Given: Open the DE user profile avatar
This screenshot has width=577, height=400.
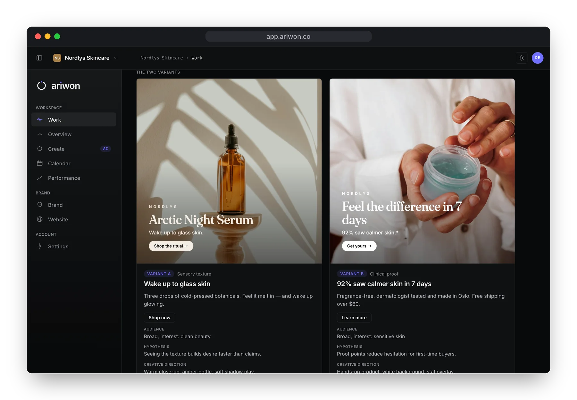Looking at the screenshot, I should [538, 58].
